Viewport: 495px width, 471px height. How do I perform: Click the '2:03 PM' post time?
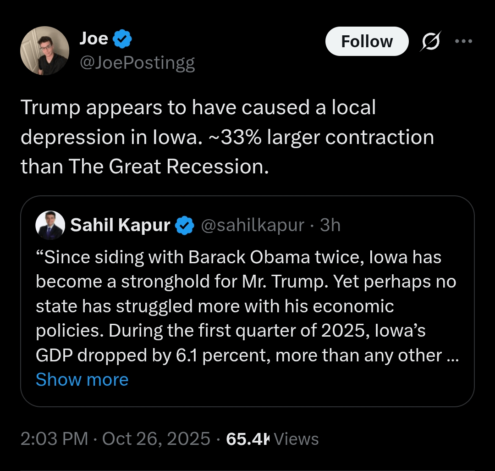pyautogui.click(x=54, y=439)
